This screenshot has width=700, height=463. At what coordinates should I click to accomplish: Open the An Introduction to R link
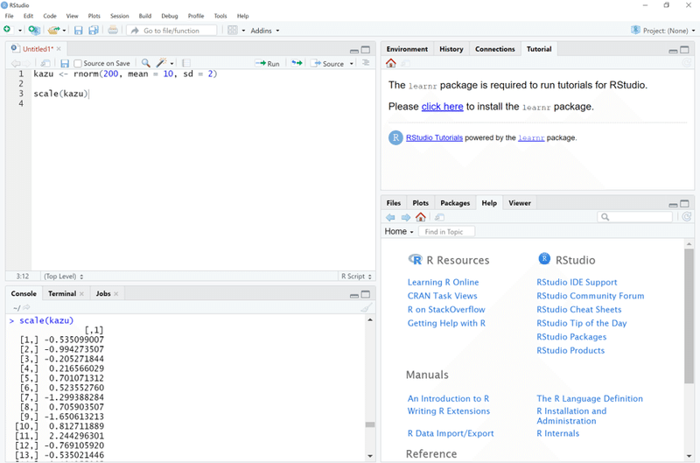(448, 398)
